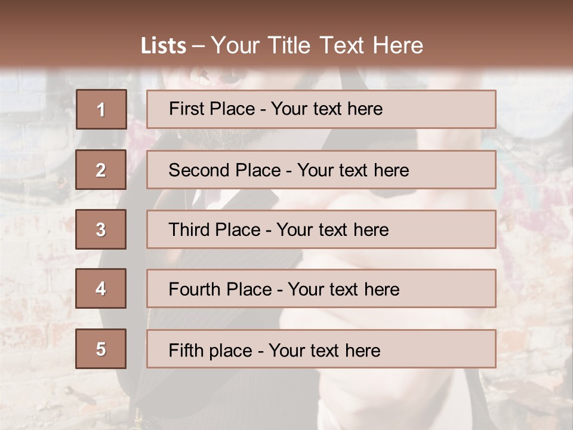
Task: Click the number 3 square
Action: [x=101, y=229]
